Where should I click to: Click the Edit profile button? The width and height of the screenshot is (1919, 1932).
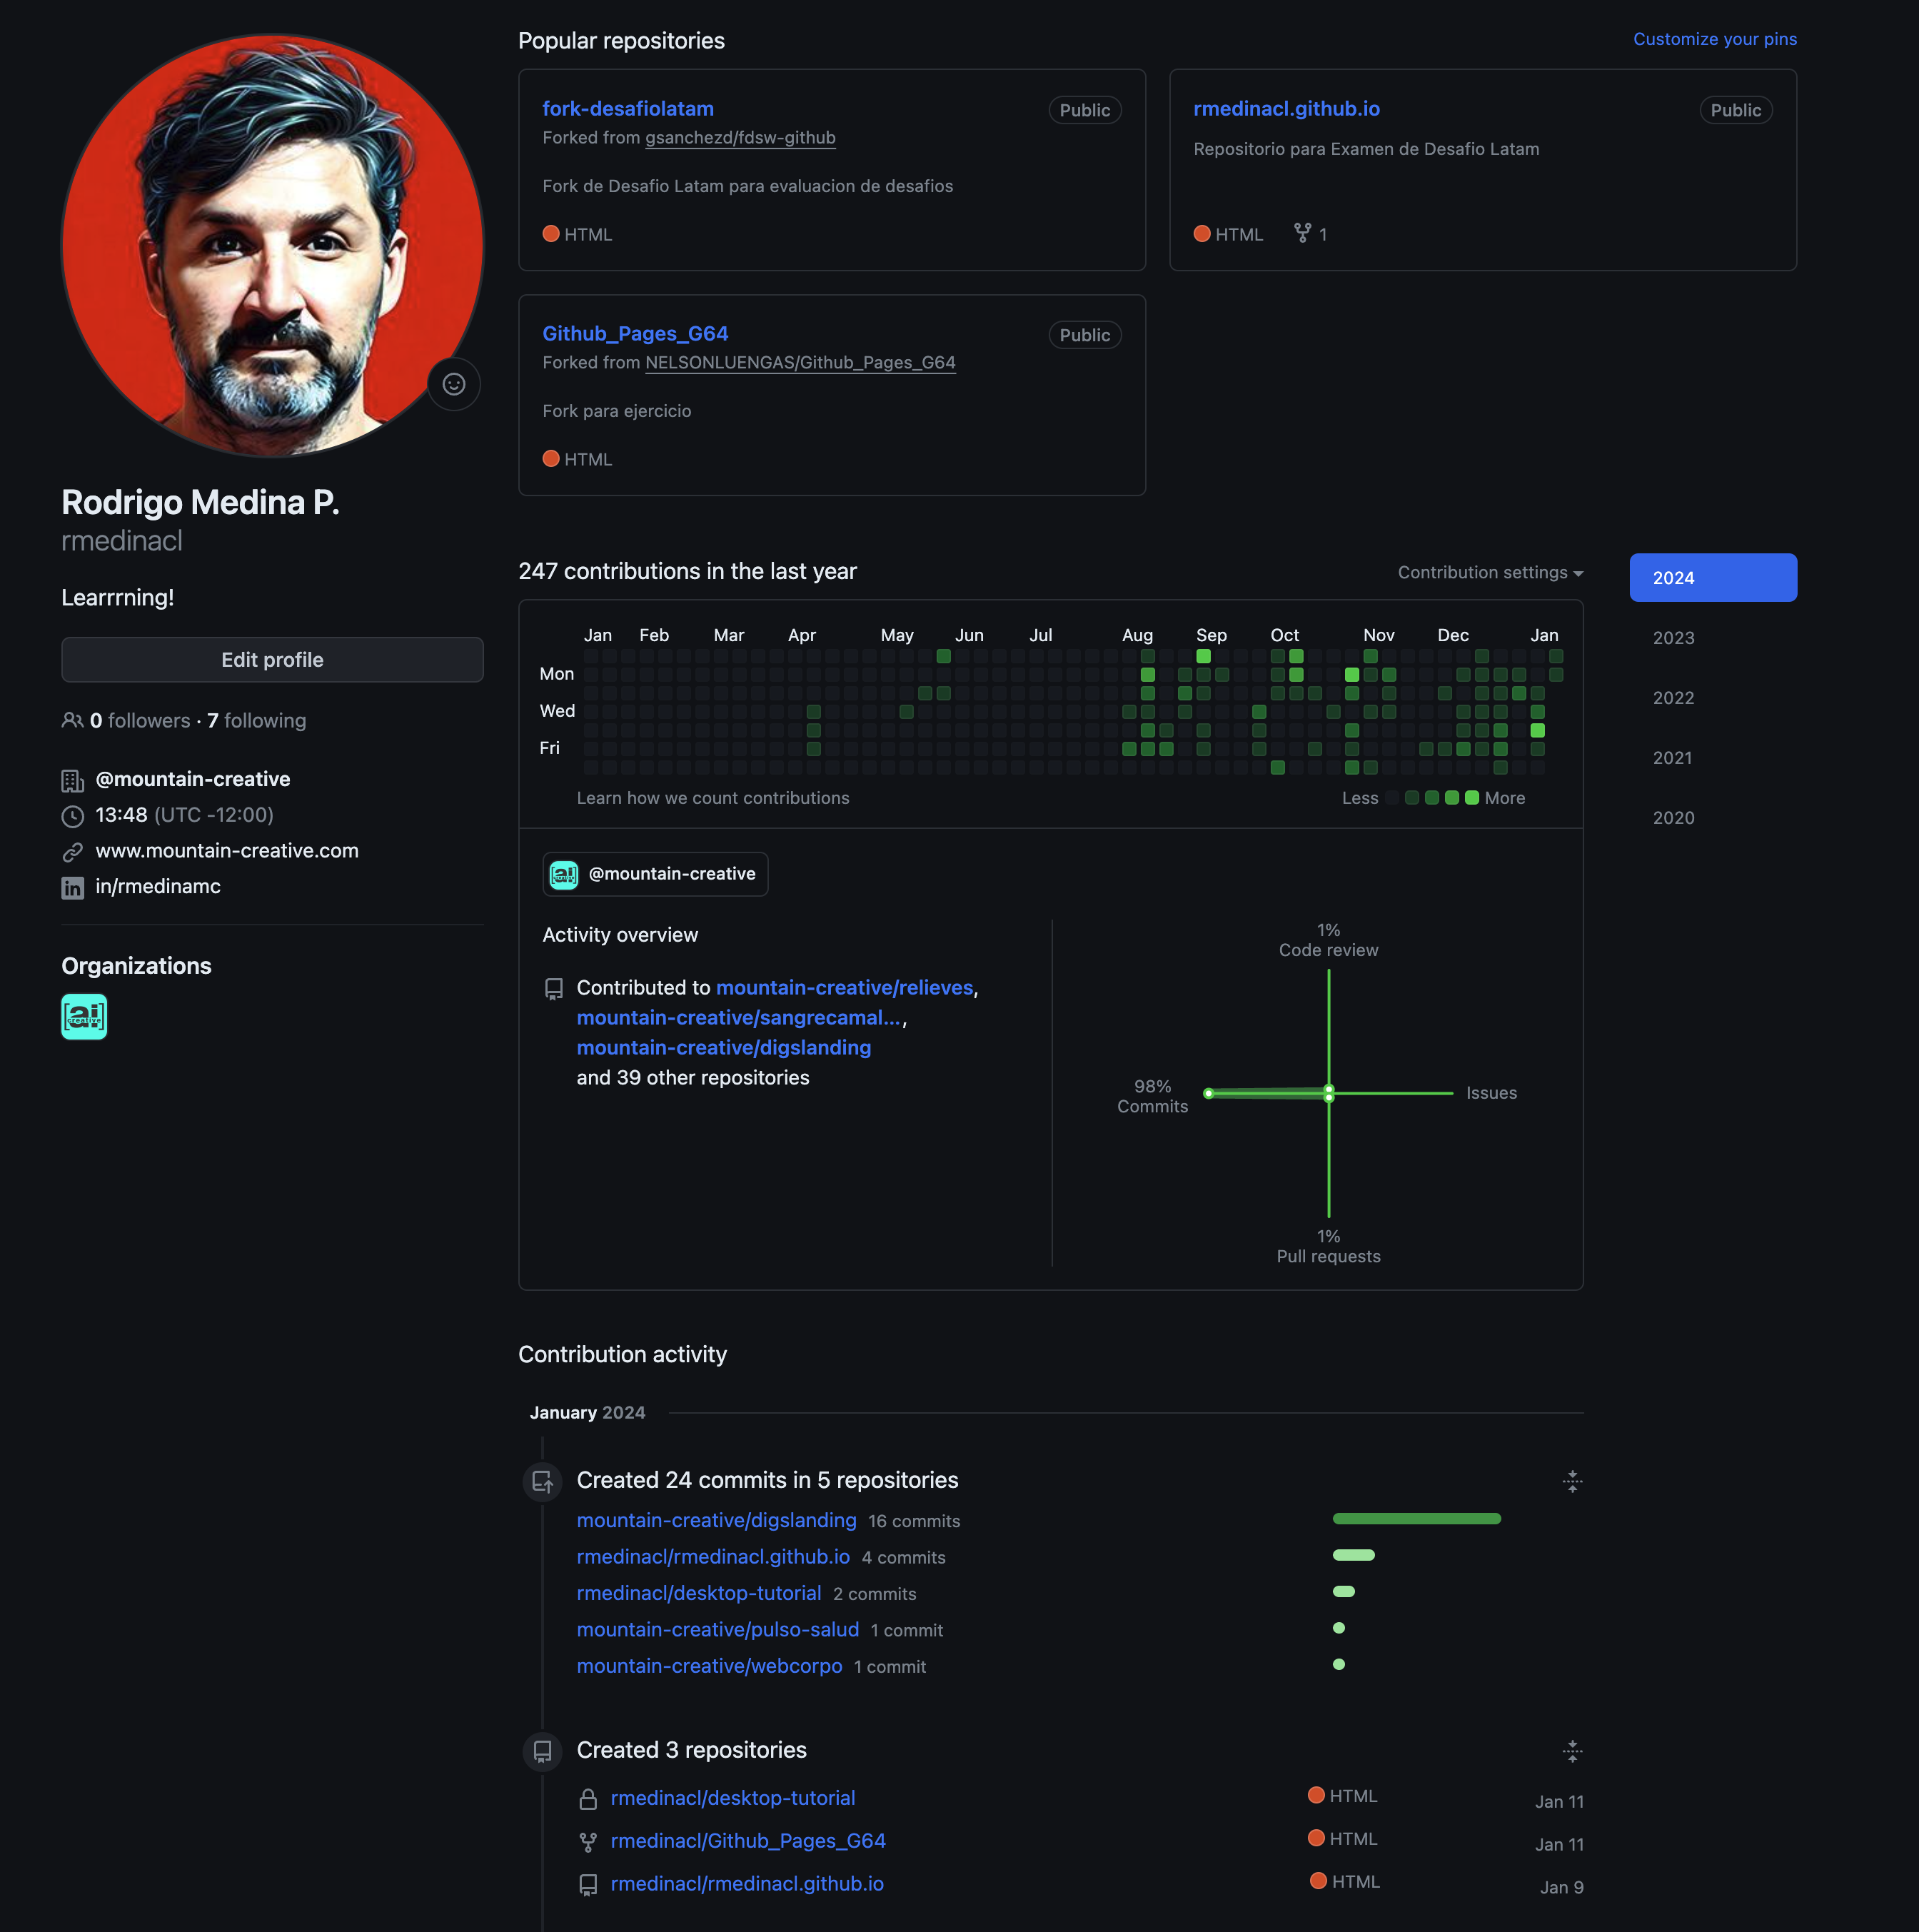click(x=272, y=660)
